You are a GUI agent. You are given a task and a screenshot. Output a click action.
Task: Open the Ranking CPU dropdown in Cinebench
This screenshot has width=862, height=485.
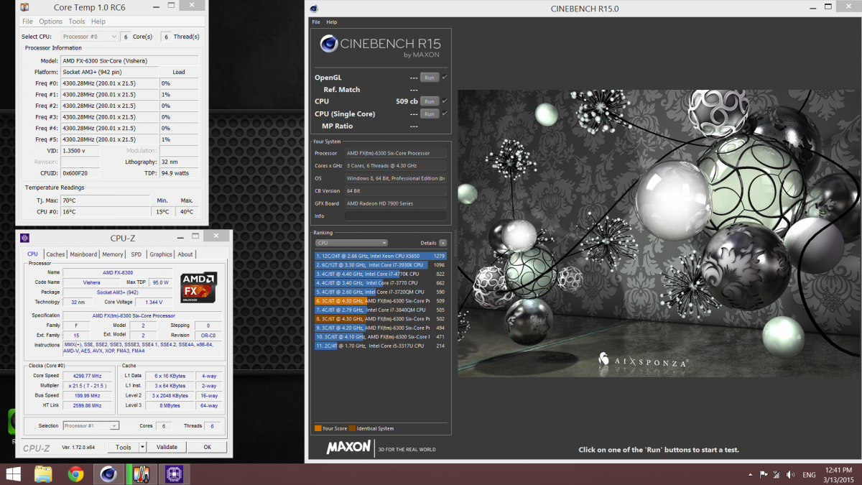351,243
